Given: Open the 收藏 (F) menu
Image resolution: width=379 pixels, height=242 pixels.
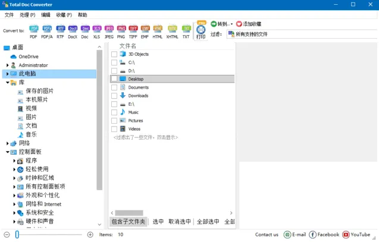Looking at the screenshot, I should coord(64,15).
